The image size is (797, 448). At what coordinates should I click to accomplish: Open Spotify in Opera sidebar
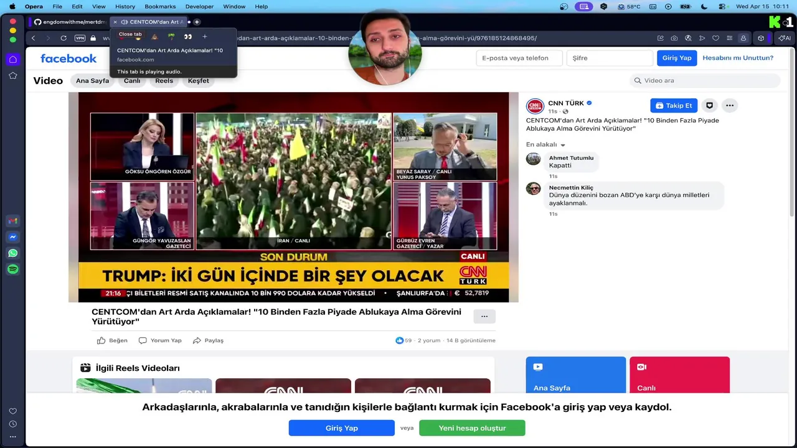[x=12, y=269]
